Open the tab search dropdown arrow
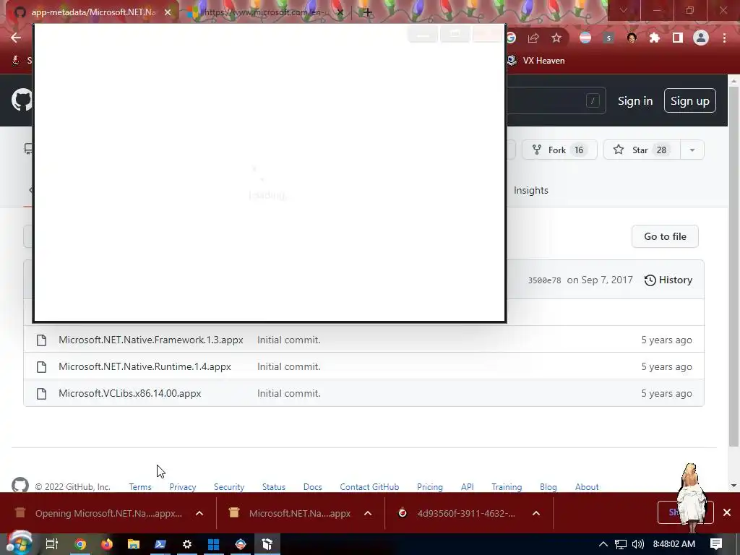The width and height of the screenshot is (740, 555). 624,10
